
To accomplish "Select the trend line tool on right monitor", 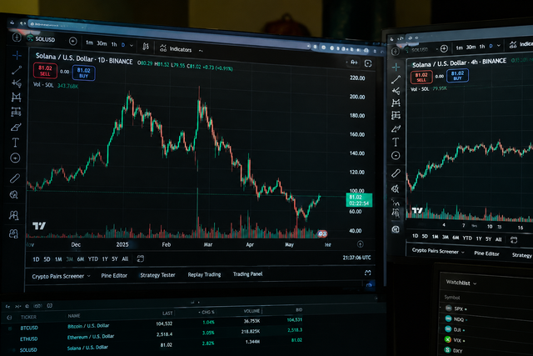I will pos(396,80).
